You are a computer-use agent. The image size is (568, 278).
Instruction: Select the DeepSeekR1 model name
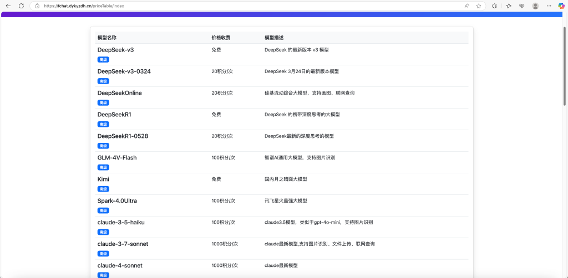click(x=113, y=115)
